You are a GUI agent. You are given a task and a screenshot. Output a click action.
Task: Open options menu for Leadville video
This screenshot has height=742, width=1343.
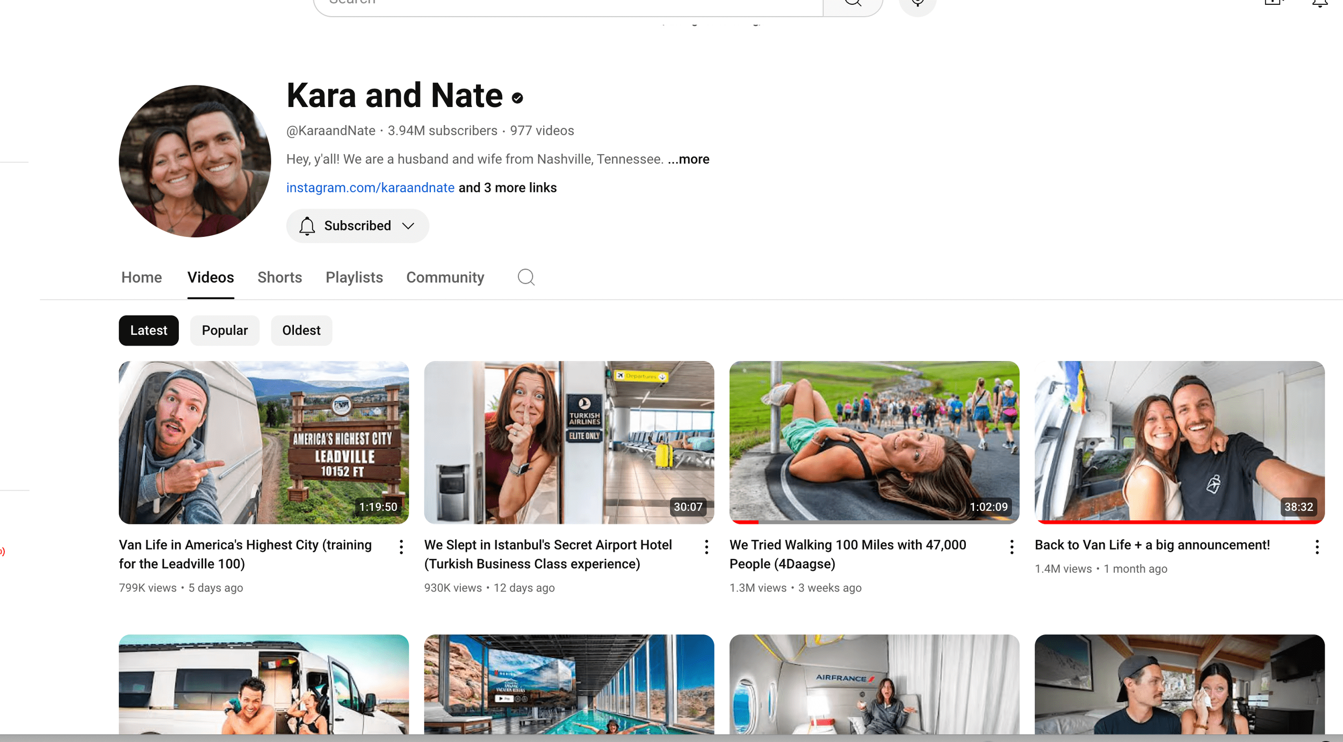(401, 547)
